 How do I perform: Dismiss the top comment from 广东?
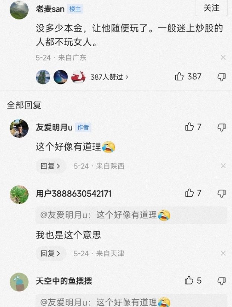point(223,57)
